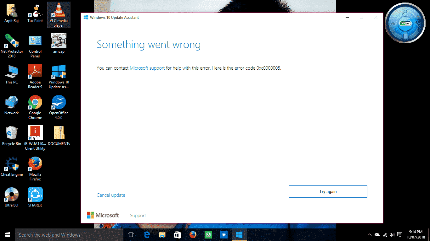Open the Store from the taskbar
The width and height of the screenshot is (430, 241).
(177, 235)
